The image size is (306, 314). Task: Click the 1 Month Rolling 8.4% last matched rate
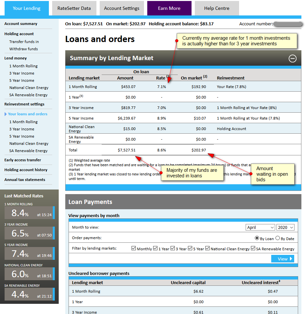[30, 213]
